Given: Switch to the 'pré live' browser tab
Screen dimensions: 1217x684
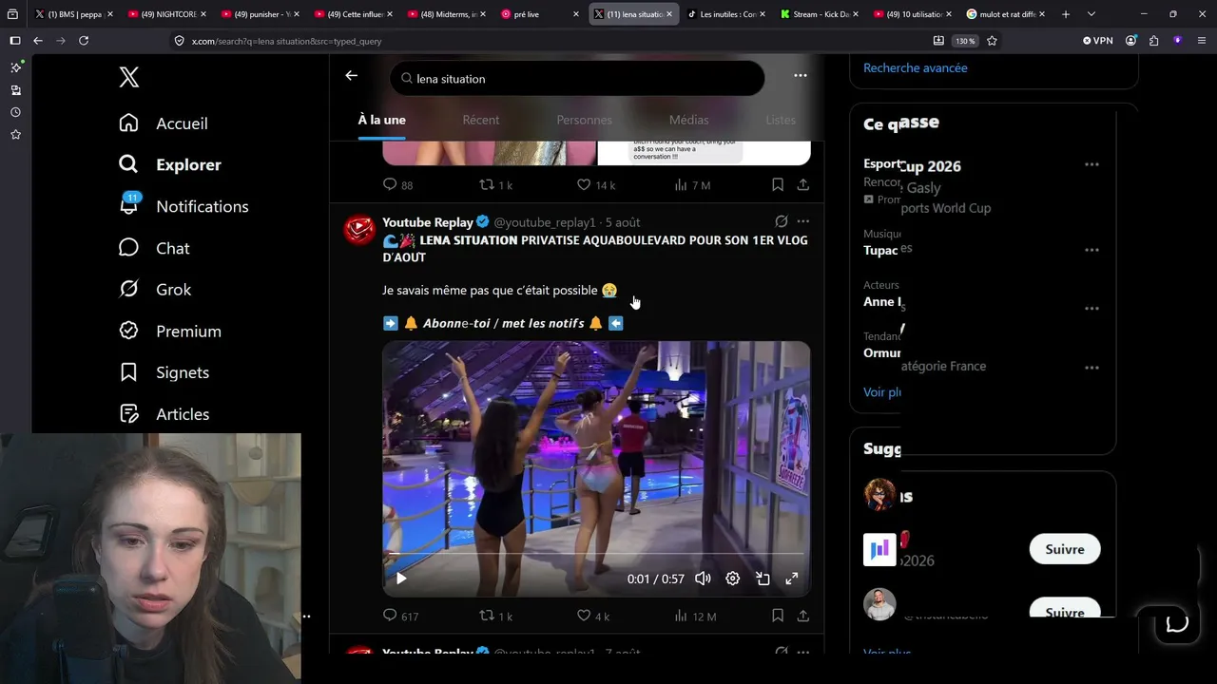Looking at the screenshot, I should pyautogui.click(x=540, y=14).
